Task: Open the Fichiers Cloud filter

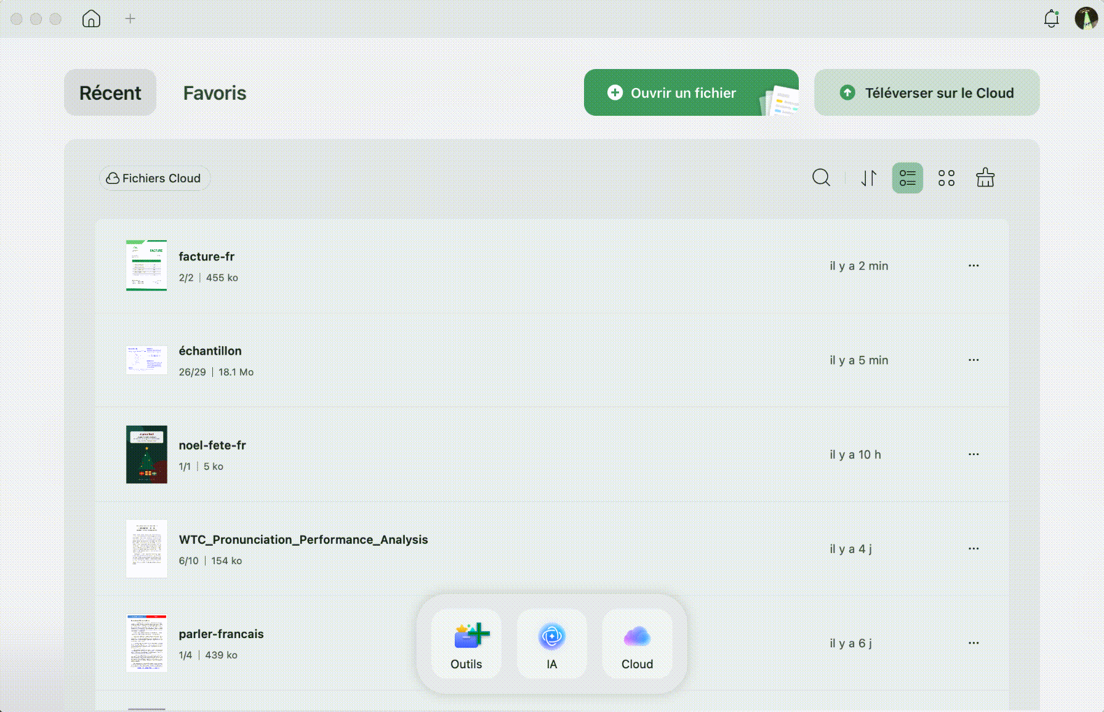Action: (154, 178)
